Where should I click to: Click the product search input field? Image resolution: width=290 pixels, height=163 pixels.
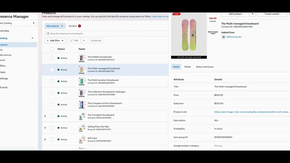click(x=107, y=33)
